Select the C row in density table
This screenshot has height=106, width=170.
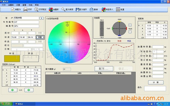(x=153, y=26)
